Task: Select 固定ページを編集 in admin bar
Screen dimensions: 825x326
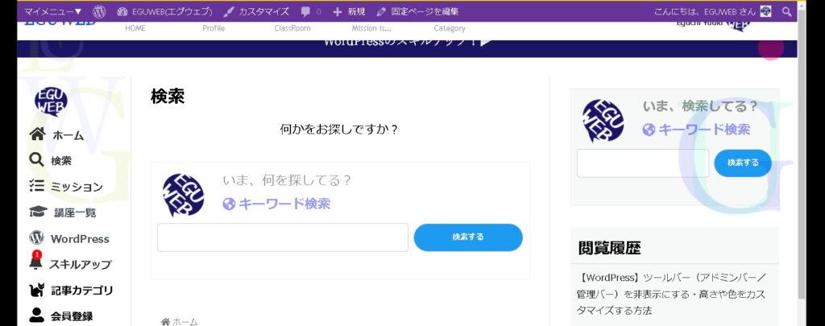Action: click(x=417, y=11)
